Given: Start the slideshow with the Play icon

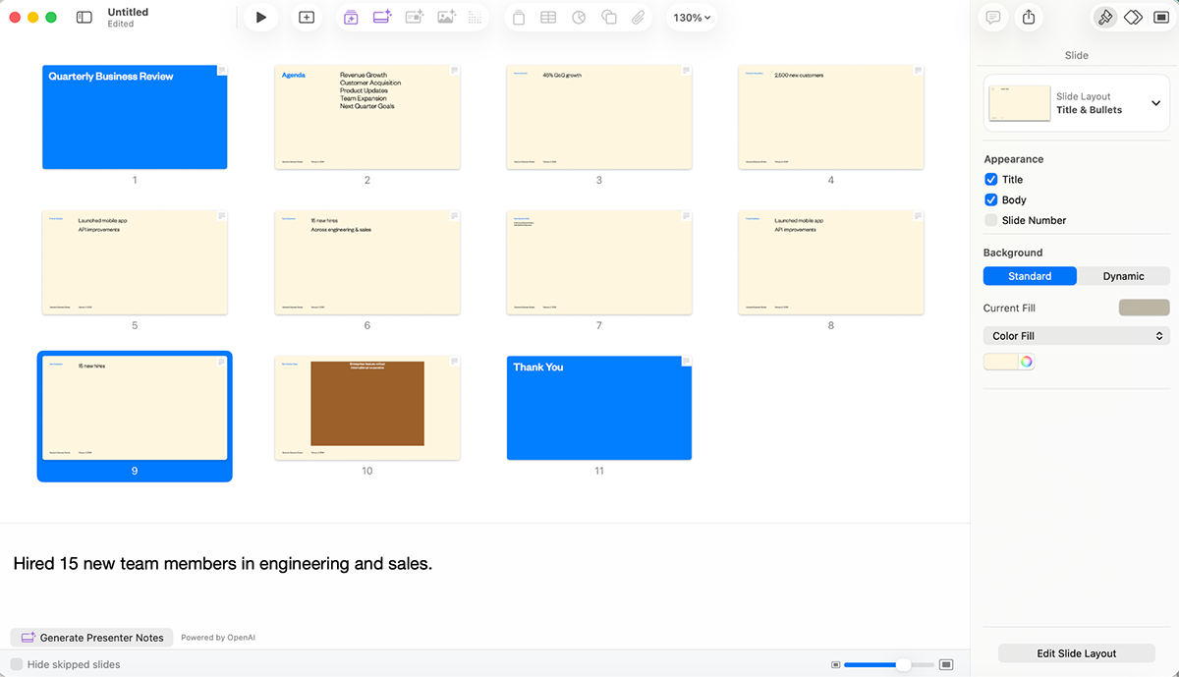Looking at the screenshot, I should (x=259, y=17).
